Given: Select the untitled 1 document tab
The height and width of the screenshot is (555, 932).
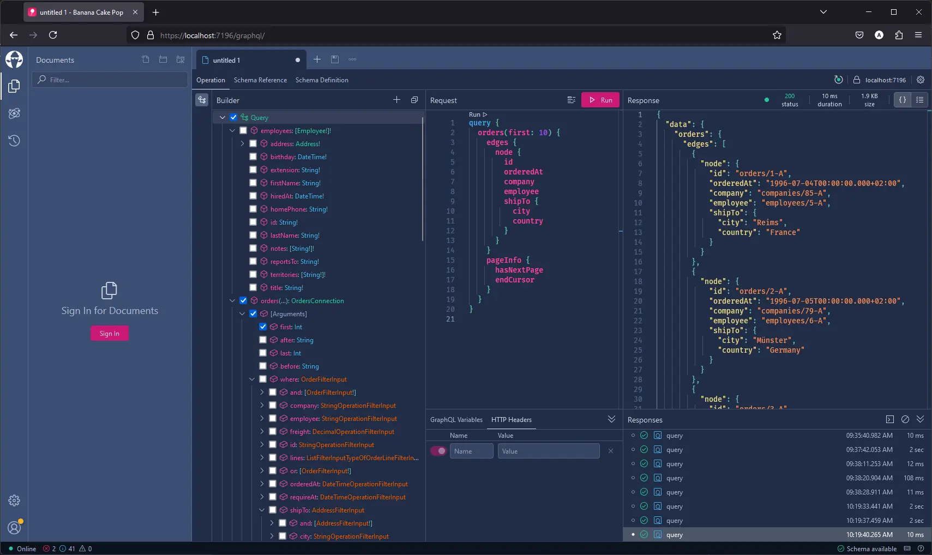Looking at the screenshot, I should point(251,60).
